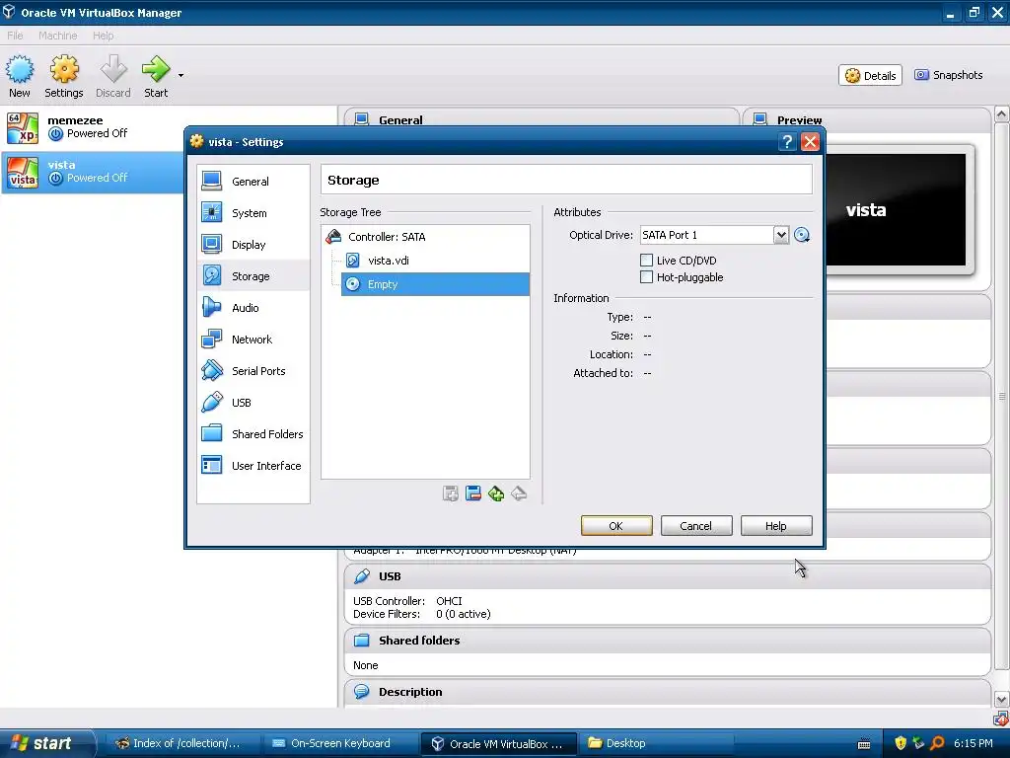Click the safely remove hardware tray icon
1010x758 pixels.
(918, 743)
